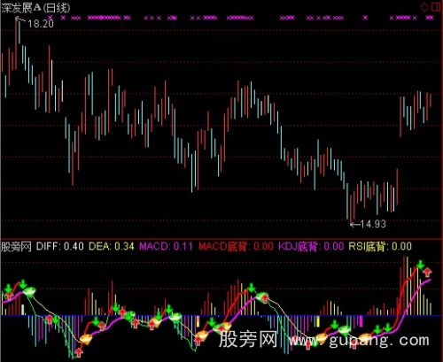The width and height of the screenshot is (443, 362).
Task: Click the rightmost green down-arrow at MACD peak
Action: 420,265
